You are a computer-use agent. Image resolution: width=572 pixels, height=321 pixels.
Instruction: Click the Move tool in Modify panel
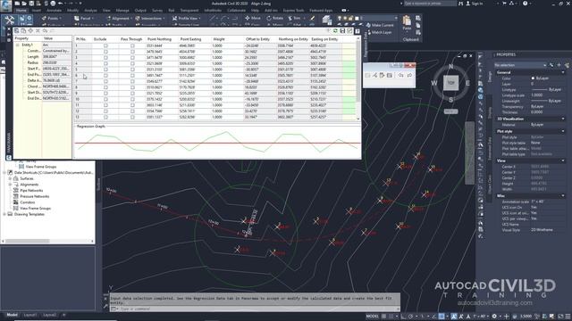click(253, 18)
